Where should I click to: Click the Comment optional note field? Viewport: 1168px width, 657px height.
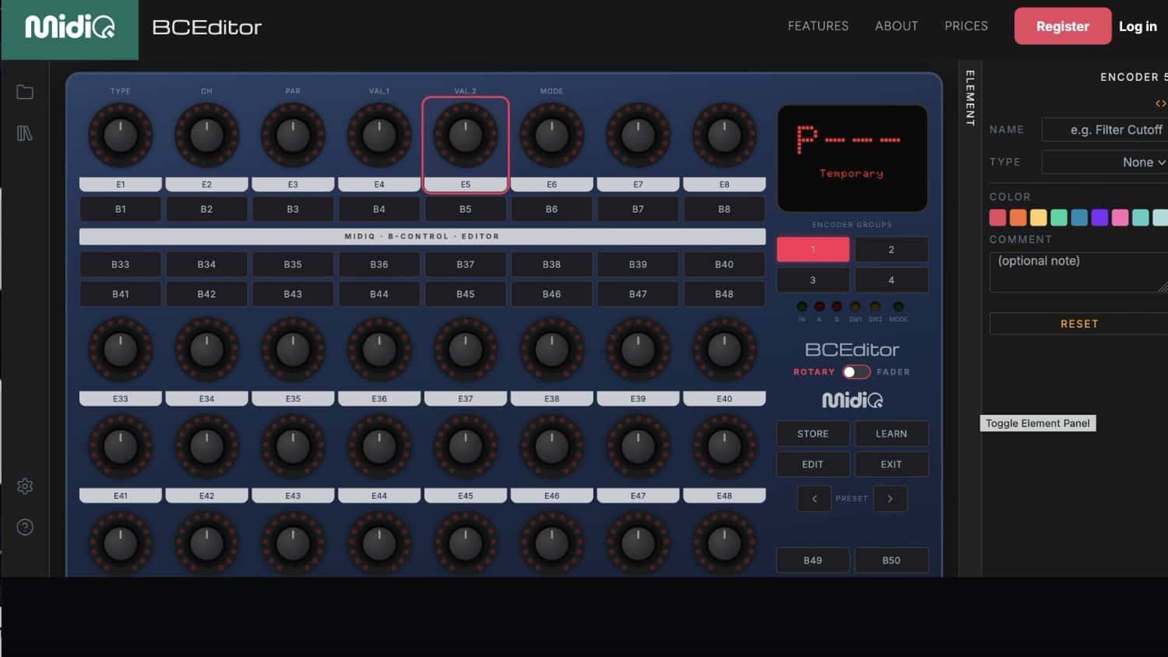pyautogui.click(x=1079, y=271)
